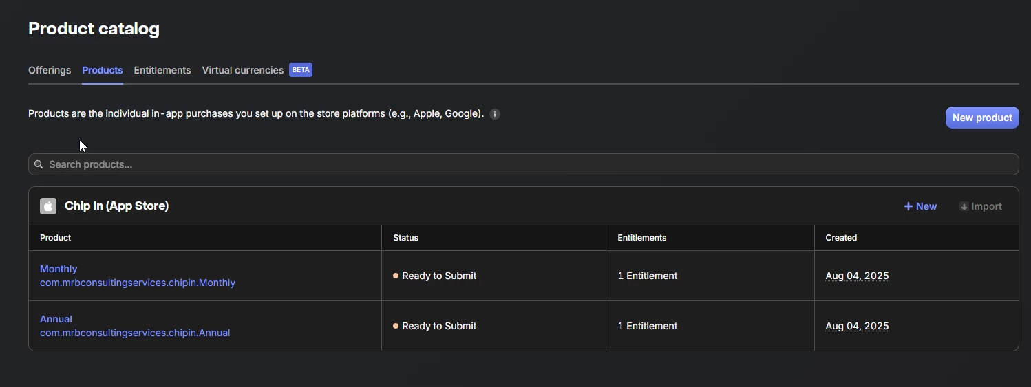The width and height of the screenshot is (1031, 387).
Task: Click the Monthly row's created date
Action: click(x=857, y=276)
